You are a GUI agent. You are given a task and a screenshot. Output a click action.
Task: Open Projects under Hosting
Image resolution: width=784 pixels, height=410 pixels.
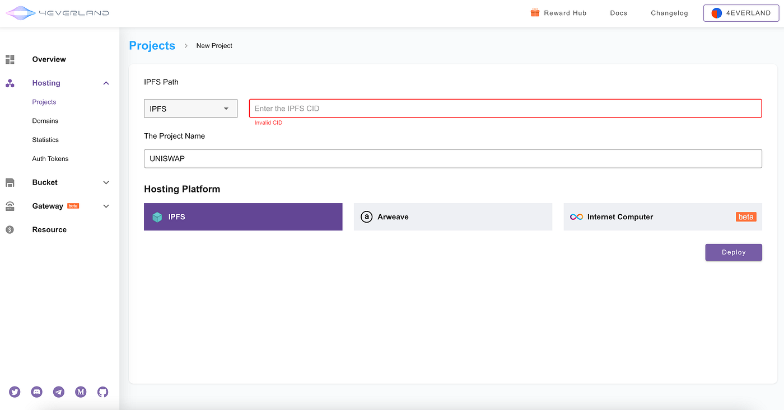click(44, 102)
